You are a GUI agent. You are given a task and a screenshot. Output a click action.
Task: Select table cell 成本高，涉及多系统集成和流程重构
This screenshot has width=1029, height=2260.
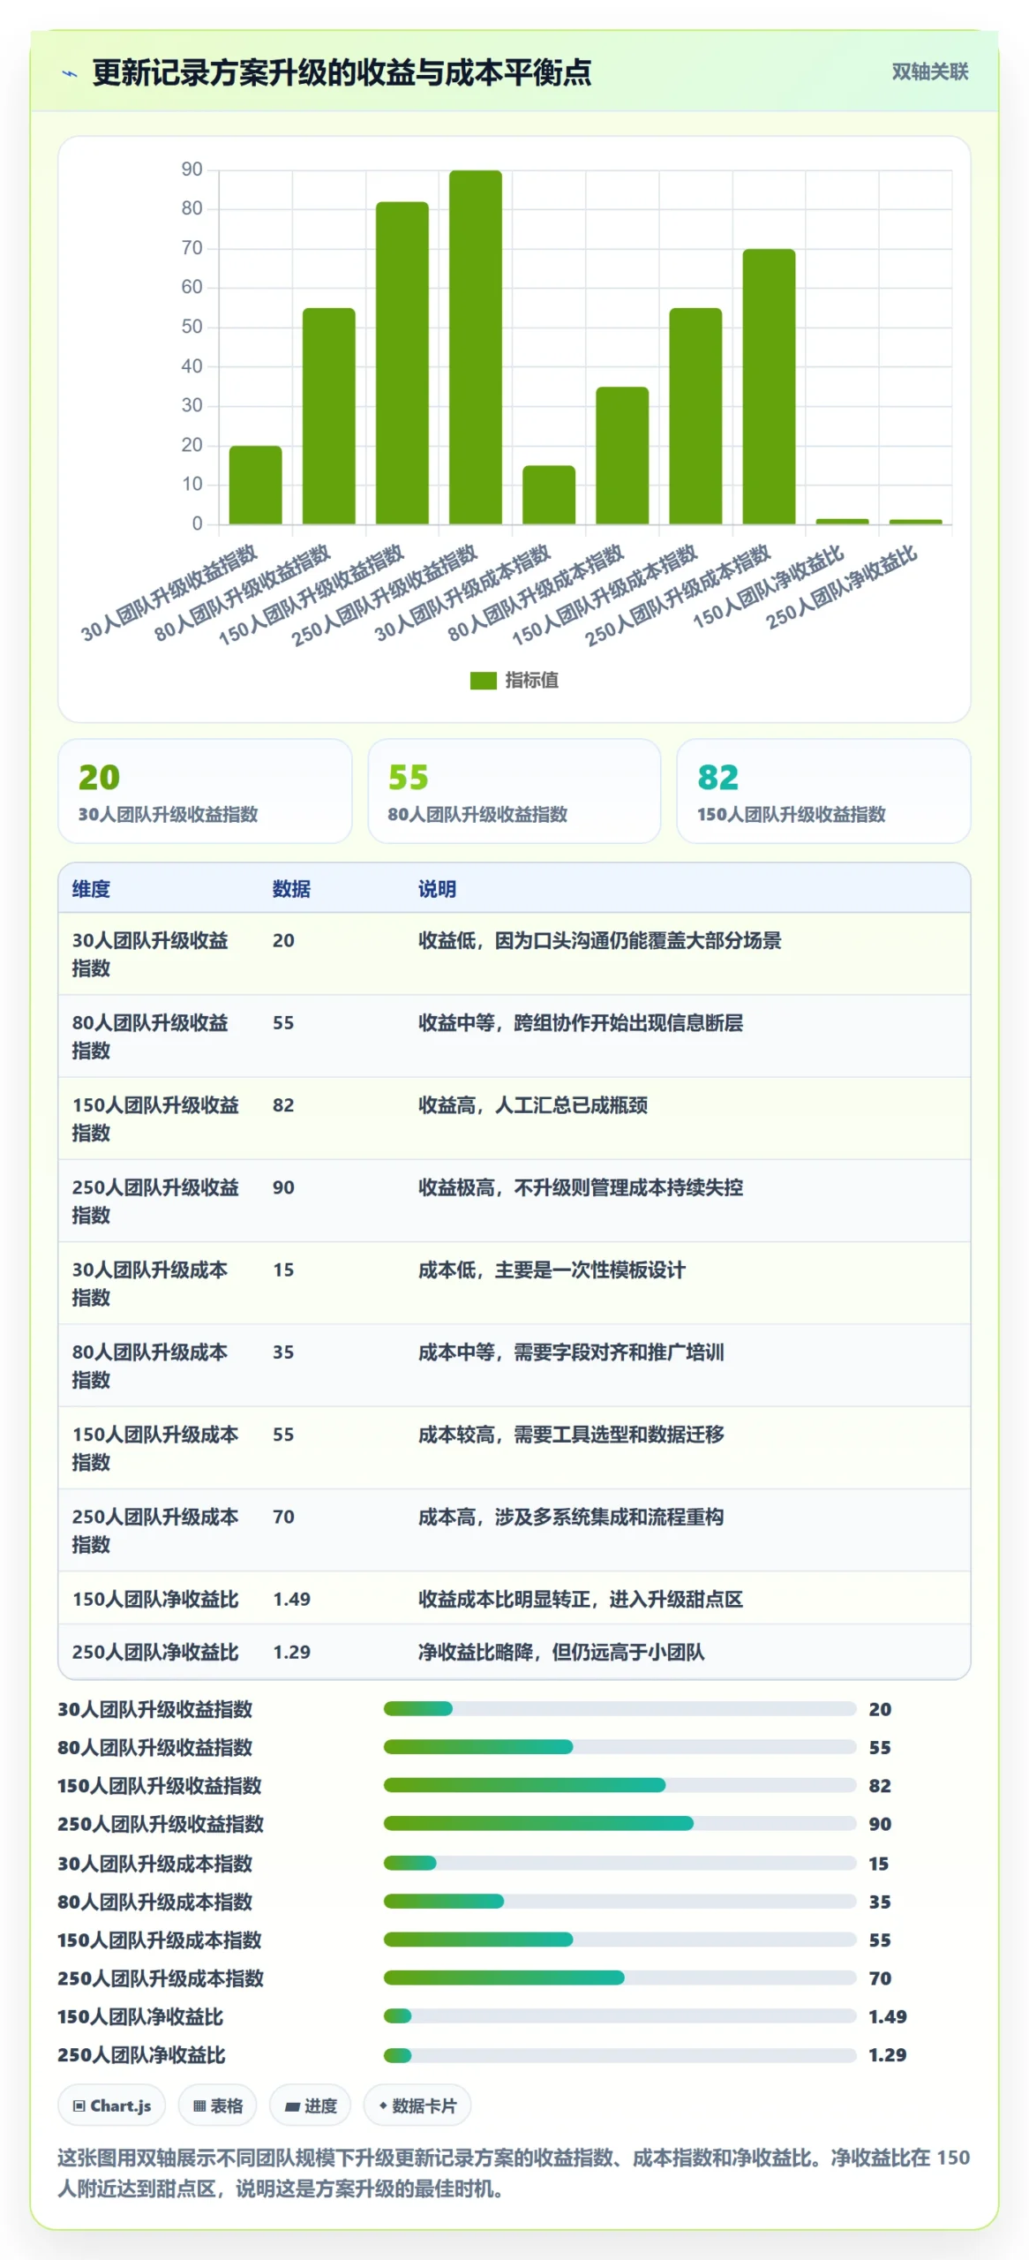pyautogui.click(x=571, y=1517)
